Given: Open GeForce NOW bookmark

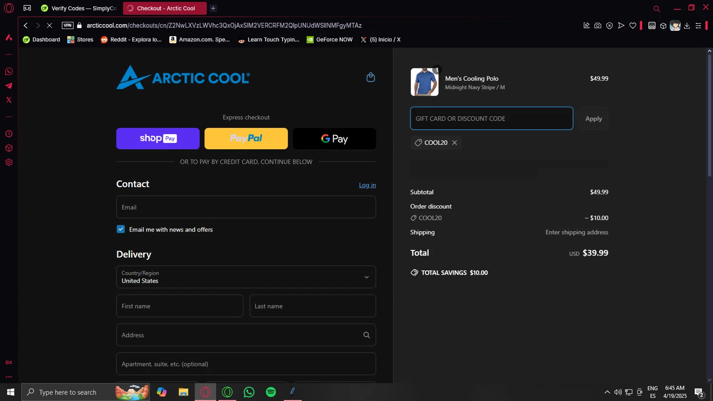Looking at the screenshot, I should click(x=329, y=39).
